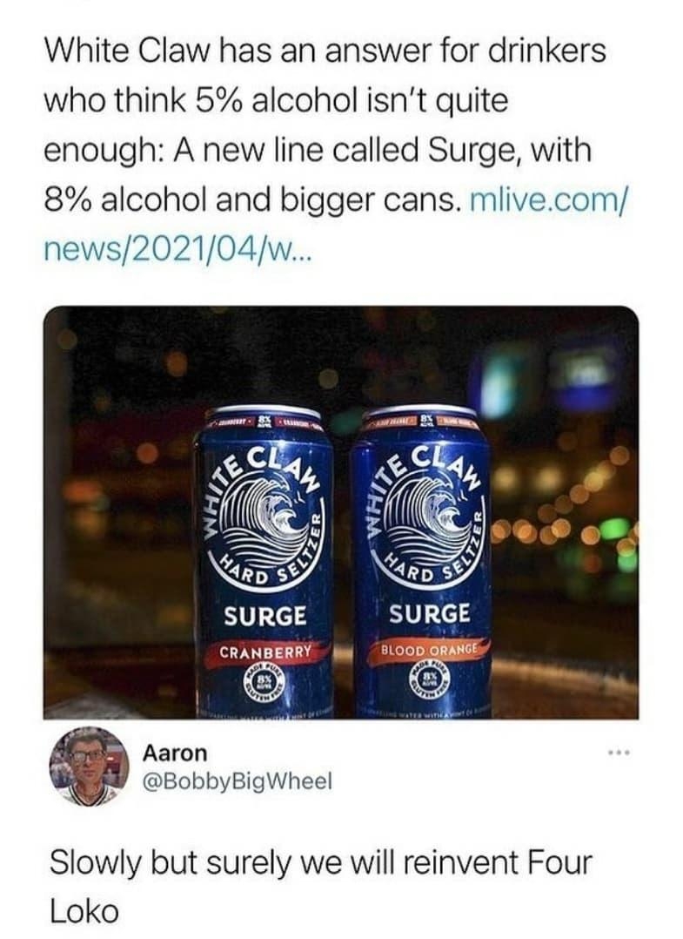Open the White Claw Surge photo

[341, 512]
